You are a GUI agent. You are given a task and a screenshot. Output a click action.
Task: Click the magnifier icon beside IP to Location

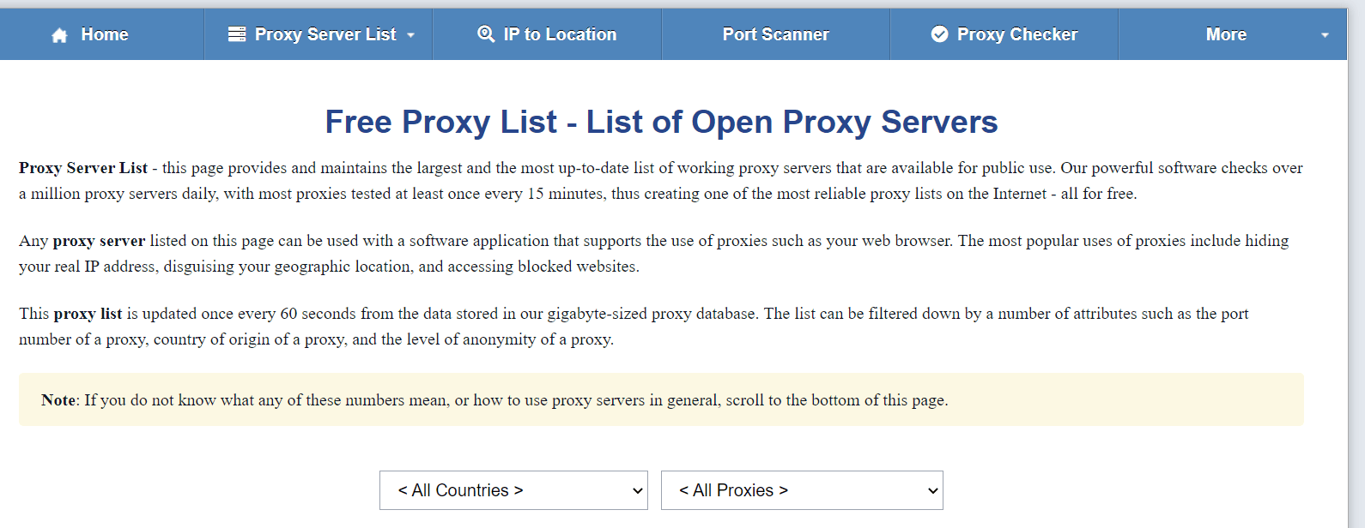[x=486, y=34]
